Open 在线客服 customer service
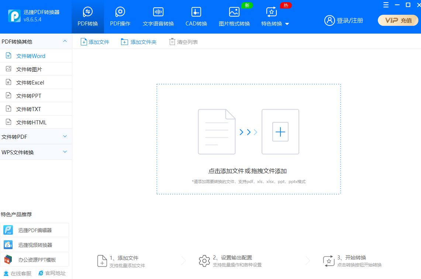Image resolution: width=421 pixels, height=279 pixels. pos(17,273)
